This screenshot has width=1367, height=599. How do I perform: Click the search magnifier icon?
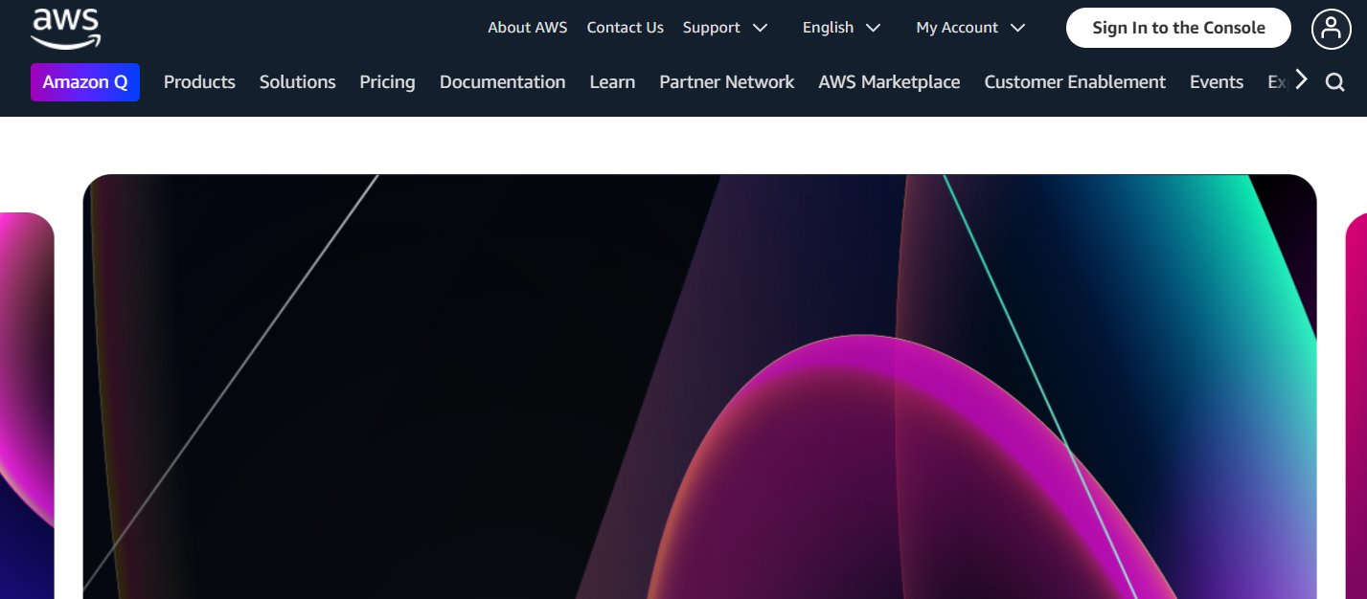1334,82
